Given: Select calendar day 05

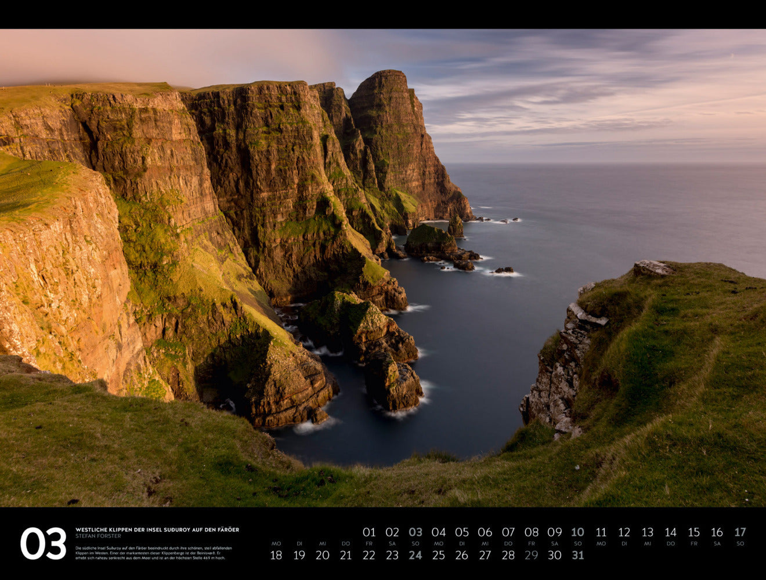Looking at the screenshot, I should (462, 532).
